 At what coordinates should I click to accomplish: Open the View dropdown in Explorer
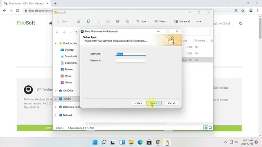pyautogui.click(x=160, y=21)
